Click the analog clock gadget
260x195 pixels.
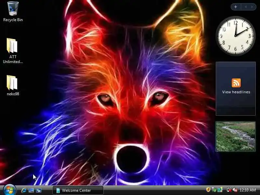point(235,36)
